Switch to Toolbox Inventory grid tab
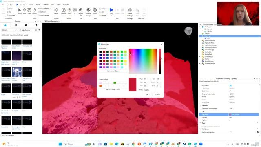 tap(15, 25)
